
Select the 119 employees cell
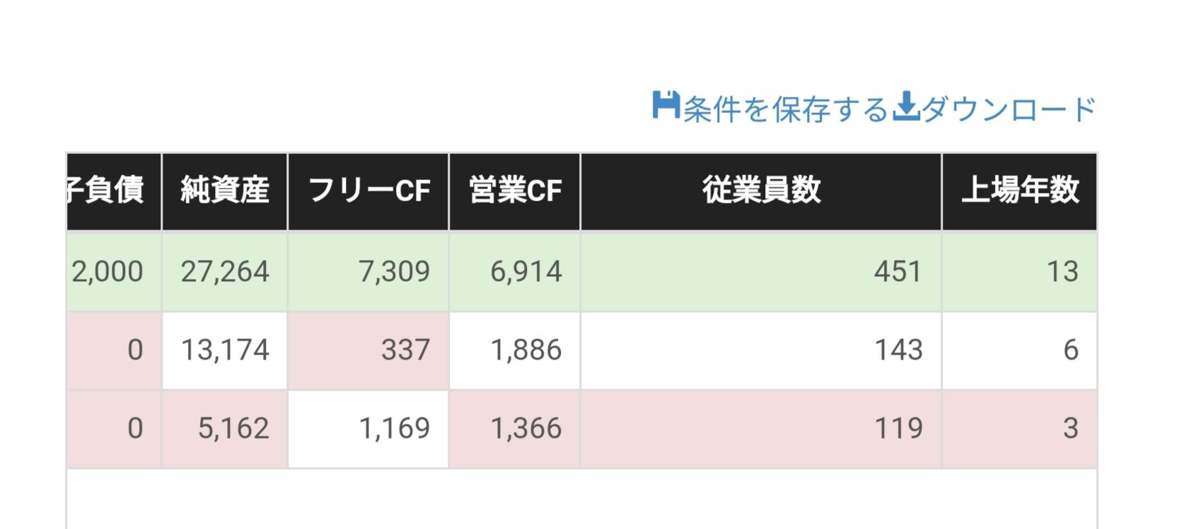tap(761, 429)
